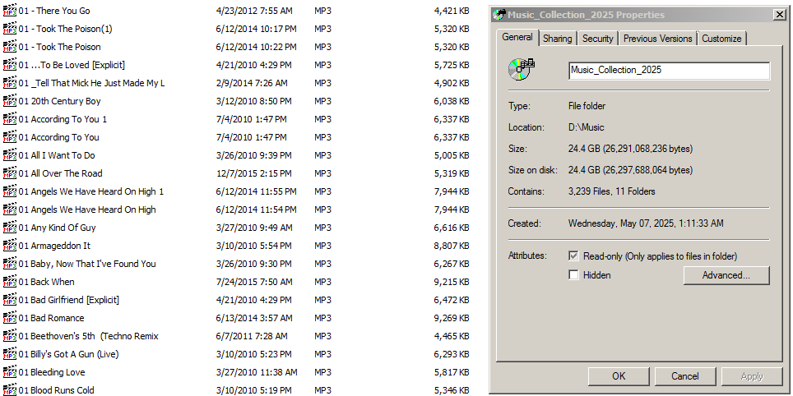Click size value '5,346 KB'
The width and height of the screenshot is (793, 396).
451,390
